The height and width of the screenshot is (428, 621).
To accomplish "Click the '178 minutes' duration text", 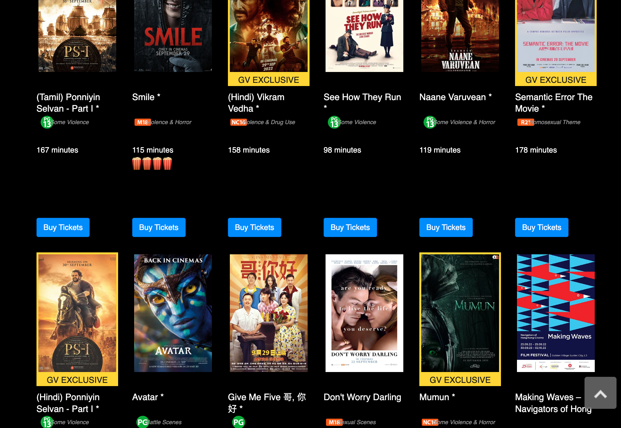I will point(536,150).
